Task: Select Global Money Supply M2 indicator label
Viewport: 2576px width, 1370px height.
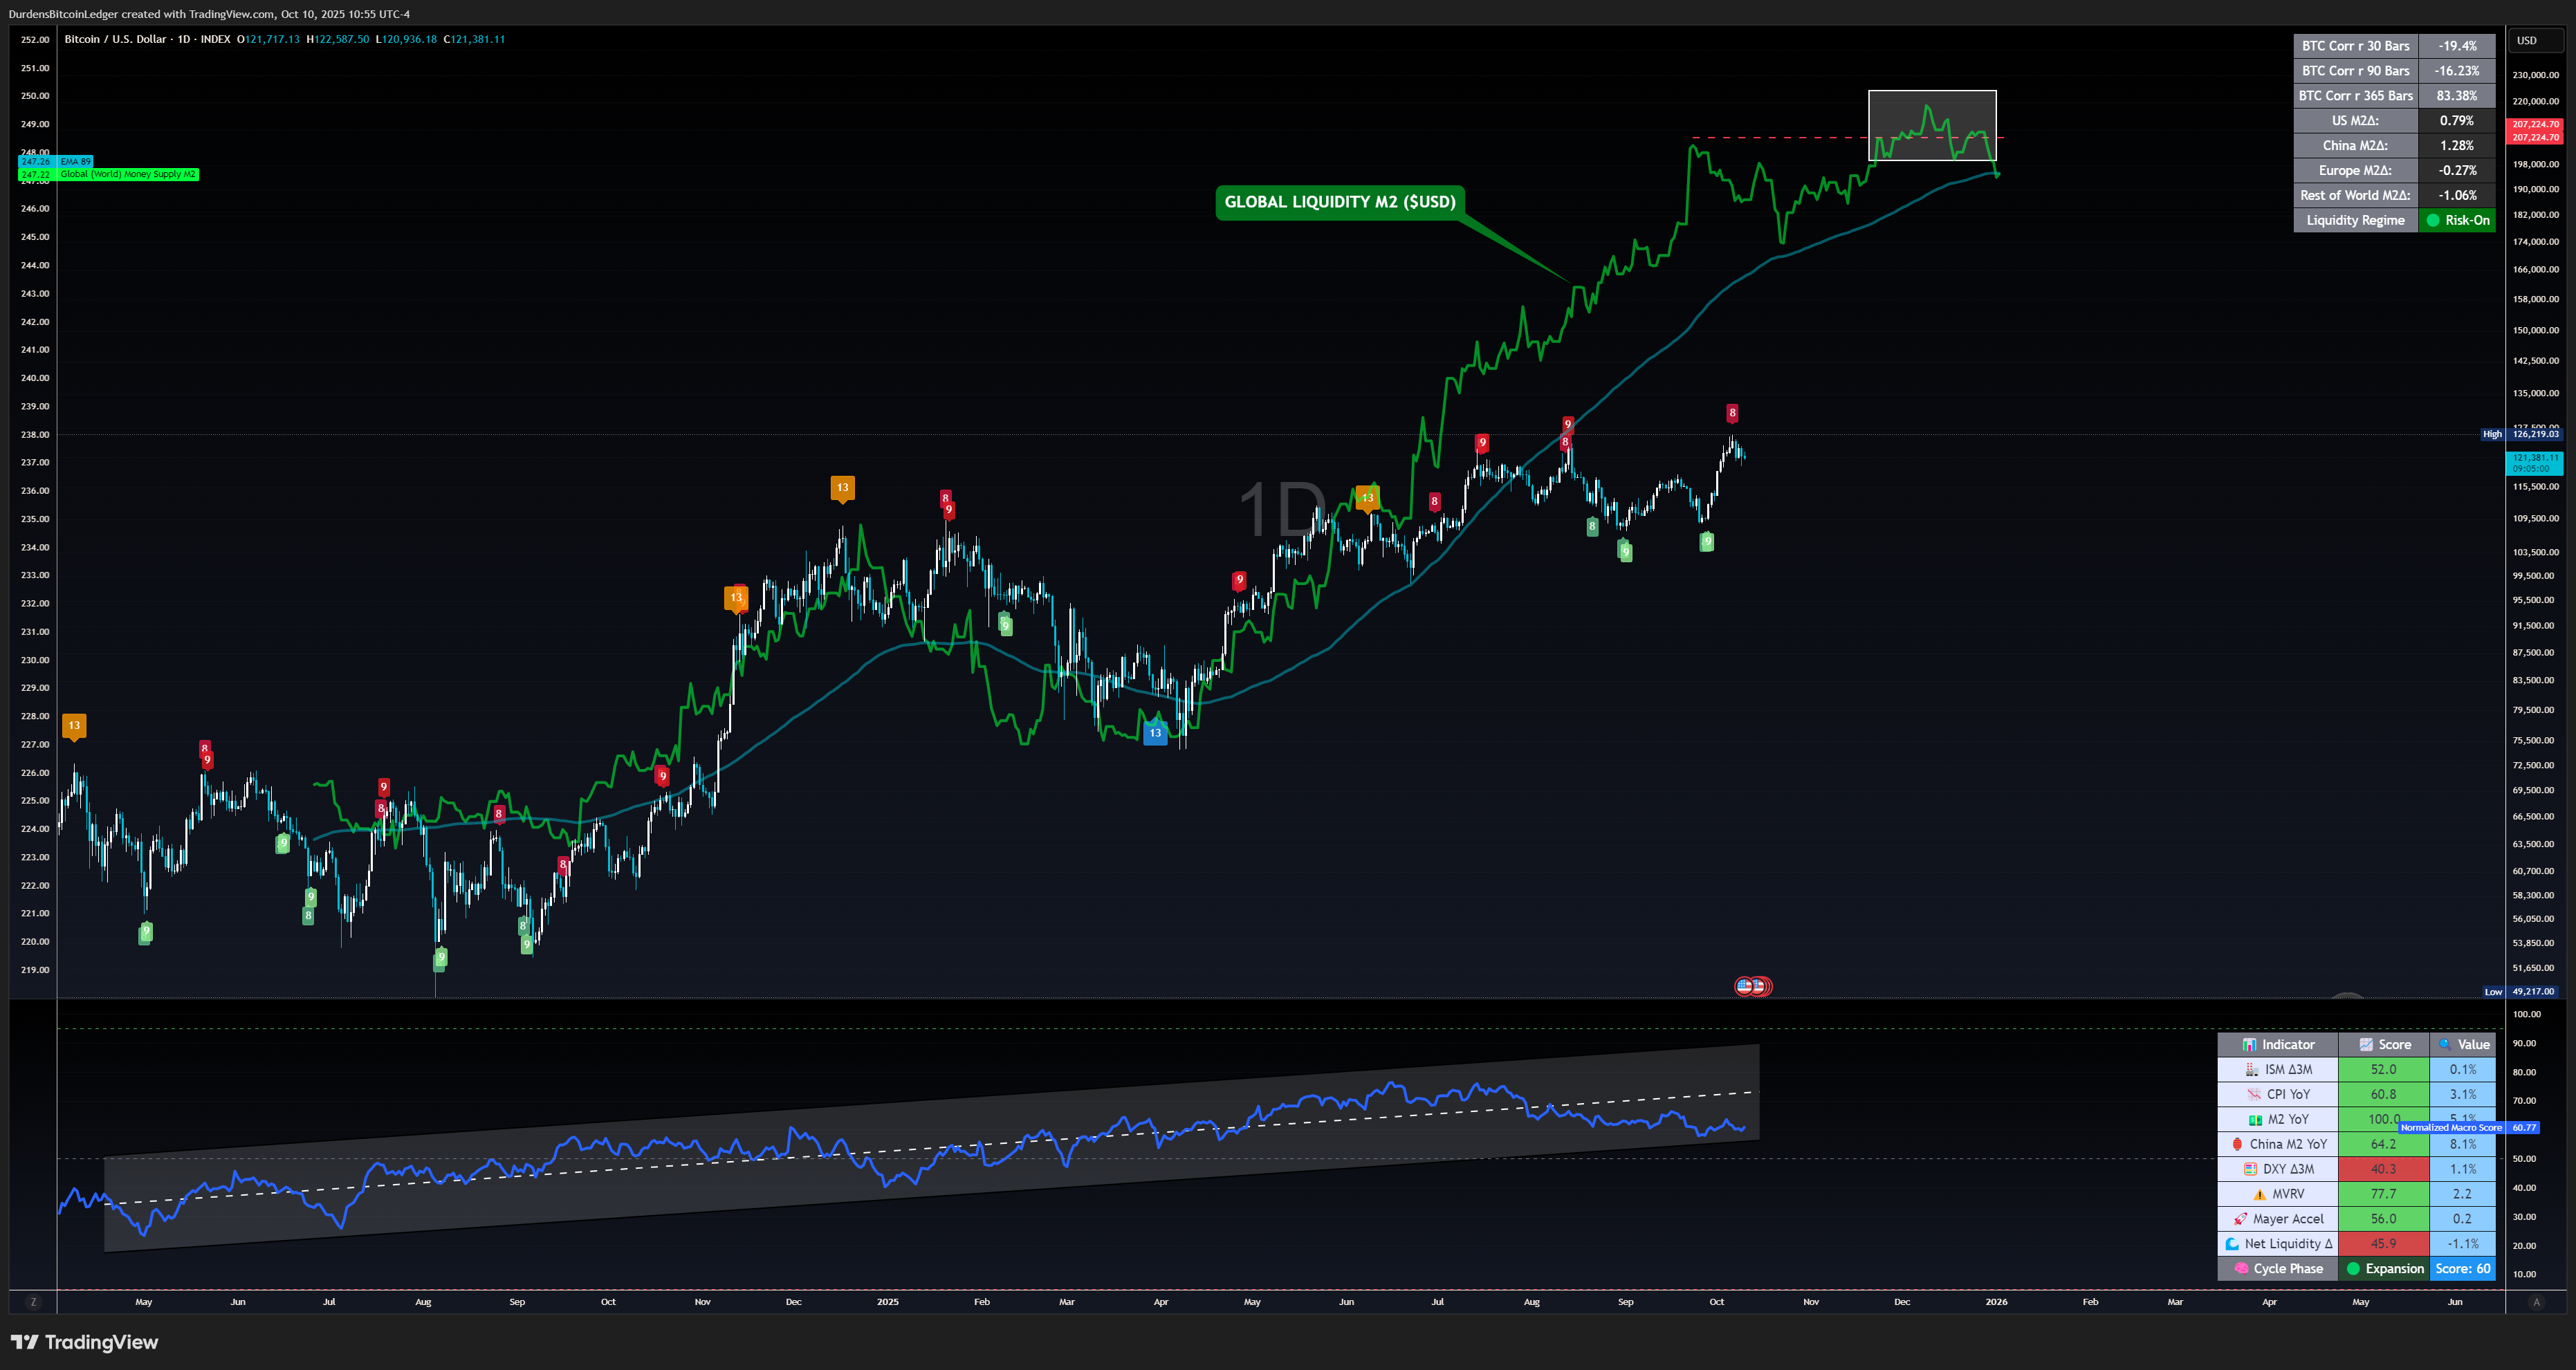Action: [x=128, y=174]
